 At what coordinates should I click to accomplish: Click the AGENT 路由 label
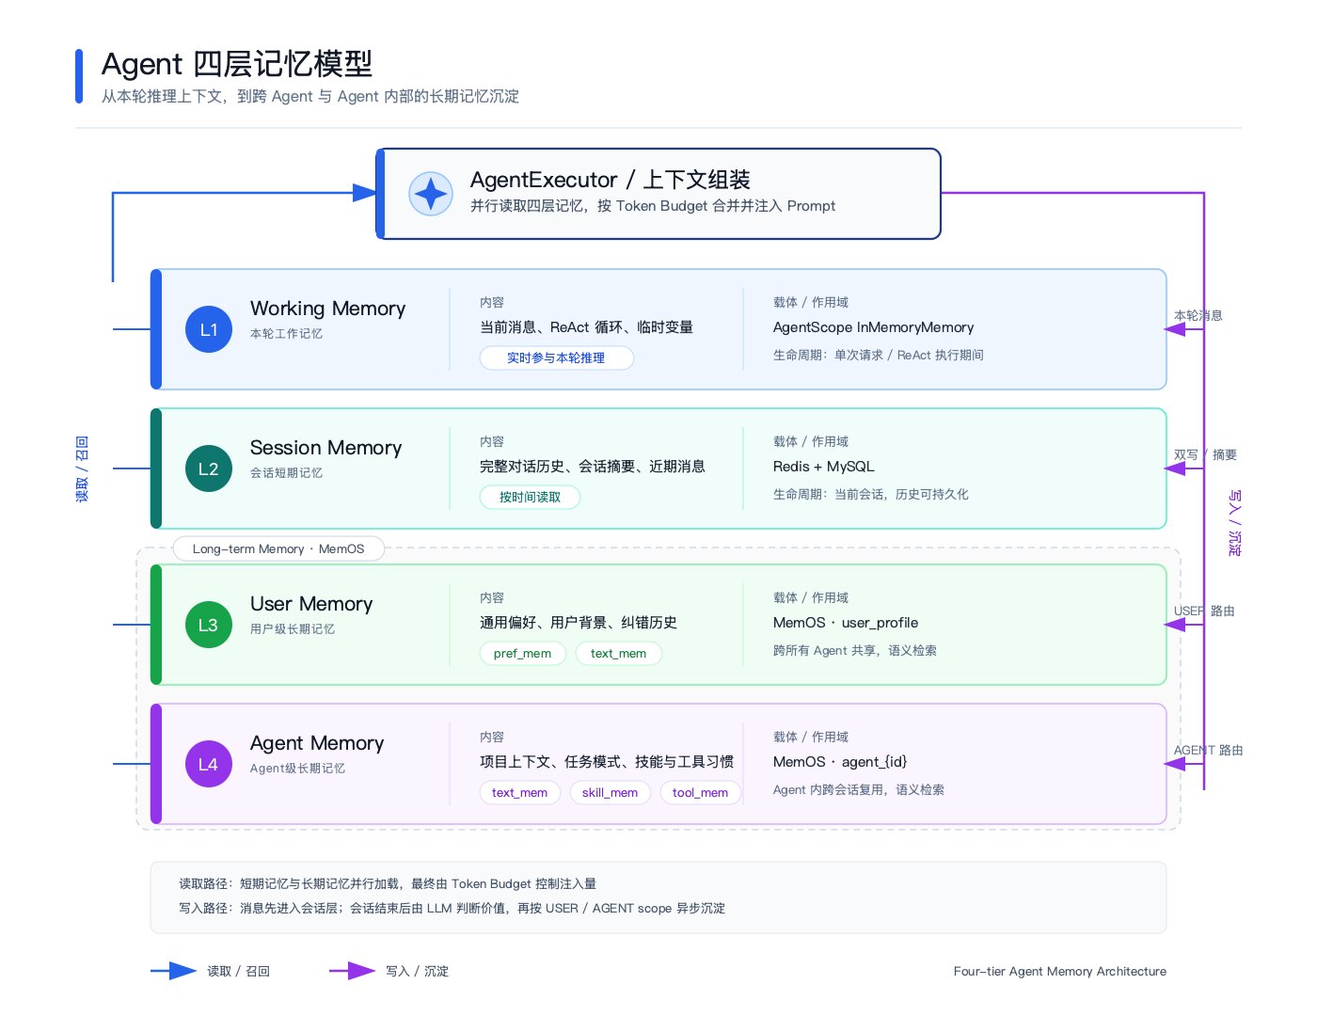click(1208, 750)
